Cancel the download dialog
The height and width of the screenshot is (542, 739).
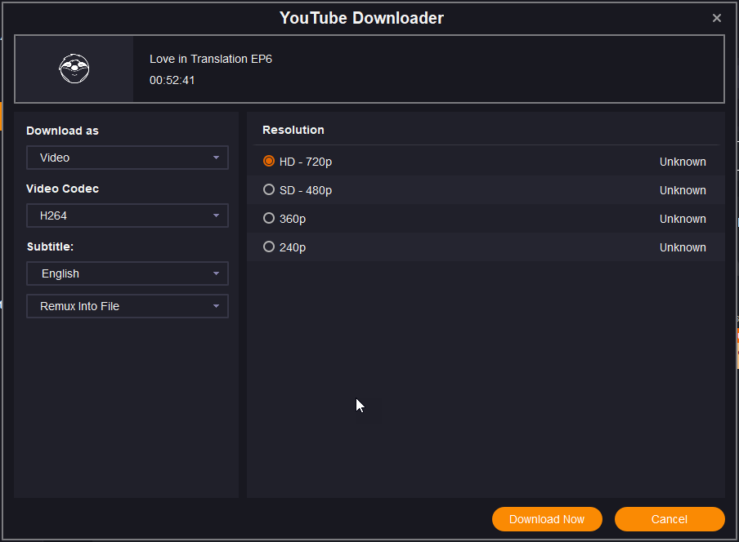click(669, 519)
